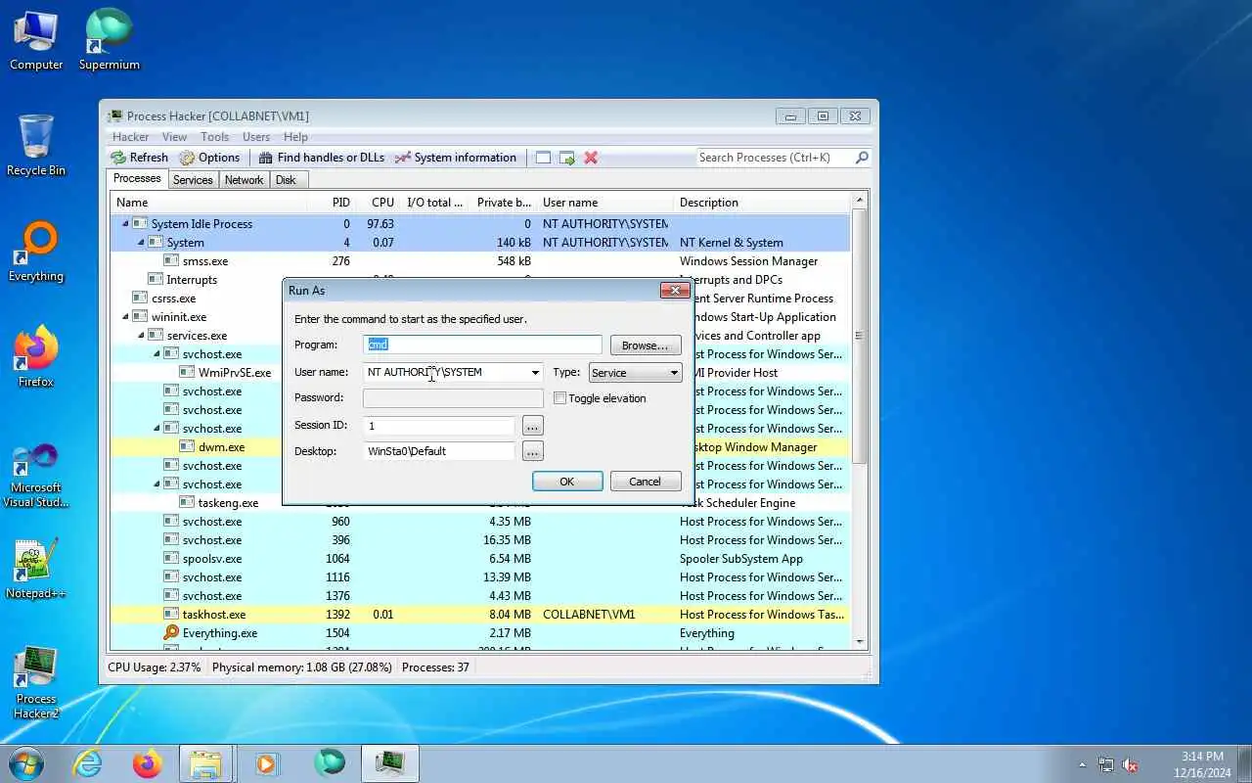Viewport: 1252px width, 783px height.
Task: Open the Tools menu
Action: point(214,137)
